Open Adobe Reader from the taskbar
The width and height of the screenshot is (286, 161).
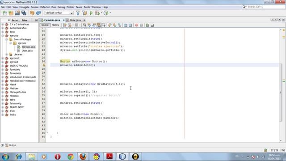tap(109, 157)
